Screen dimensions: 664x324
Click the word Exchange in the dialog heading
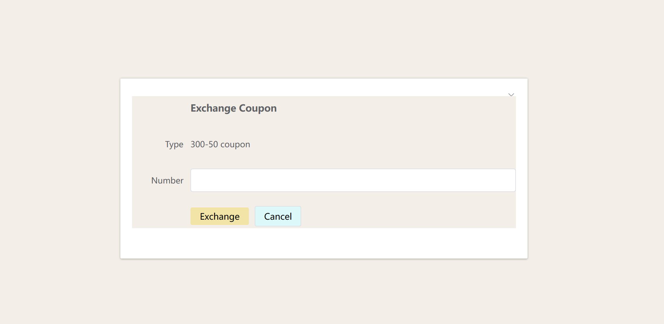[x=213, y=108]
